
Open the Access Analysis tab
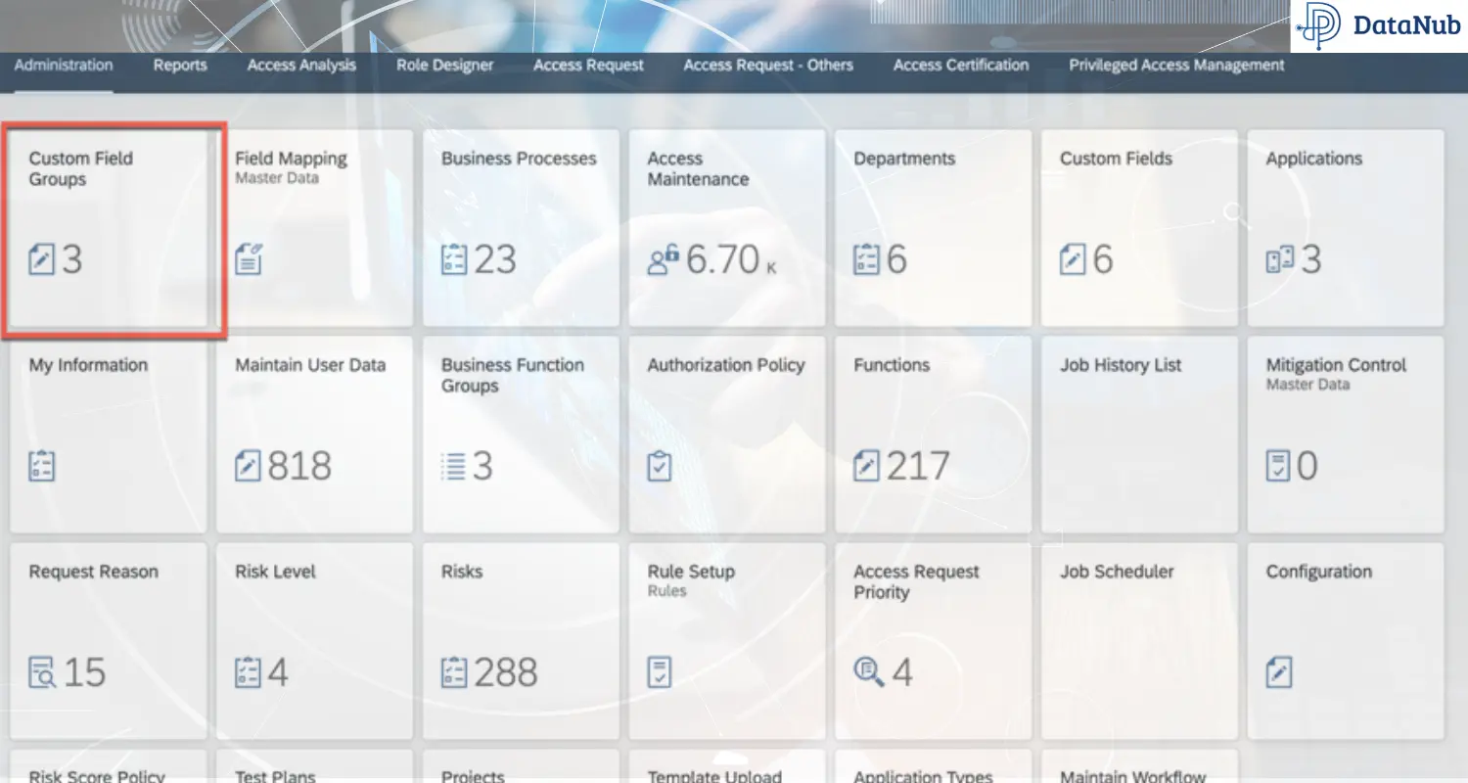[x=301, y=66]
